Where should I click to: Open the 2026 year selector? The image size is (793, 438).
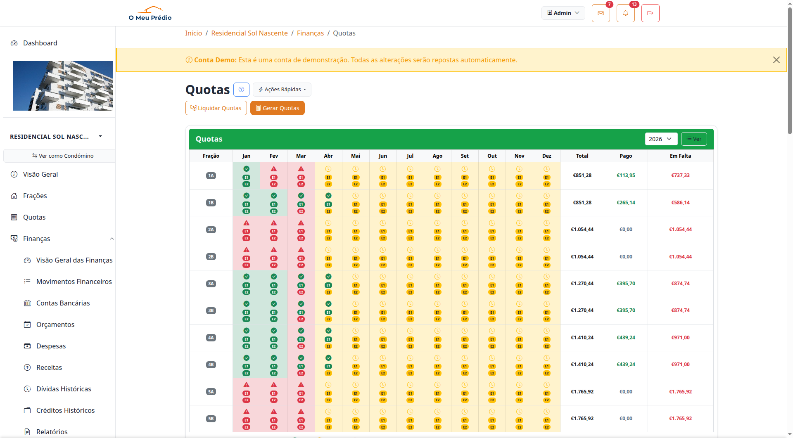click(660, 139)
